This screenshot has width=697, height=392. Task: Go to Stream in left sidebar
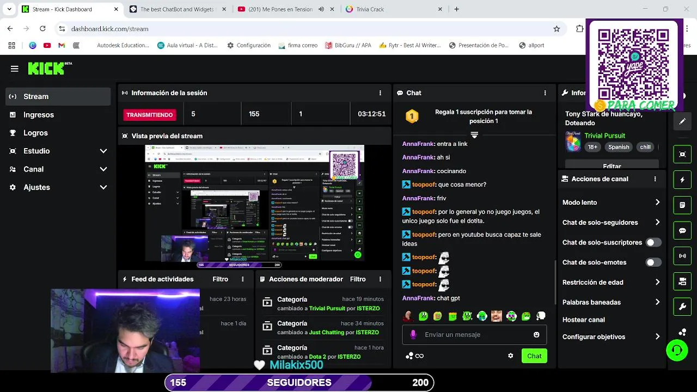58,96
